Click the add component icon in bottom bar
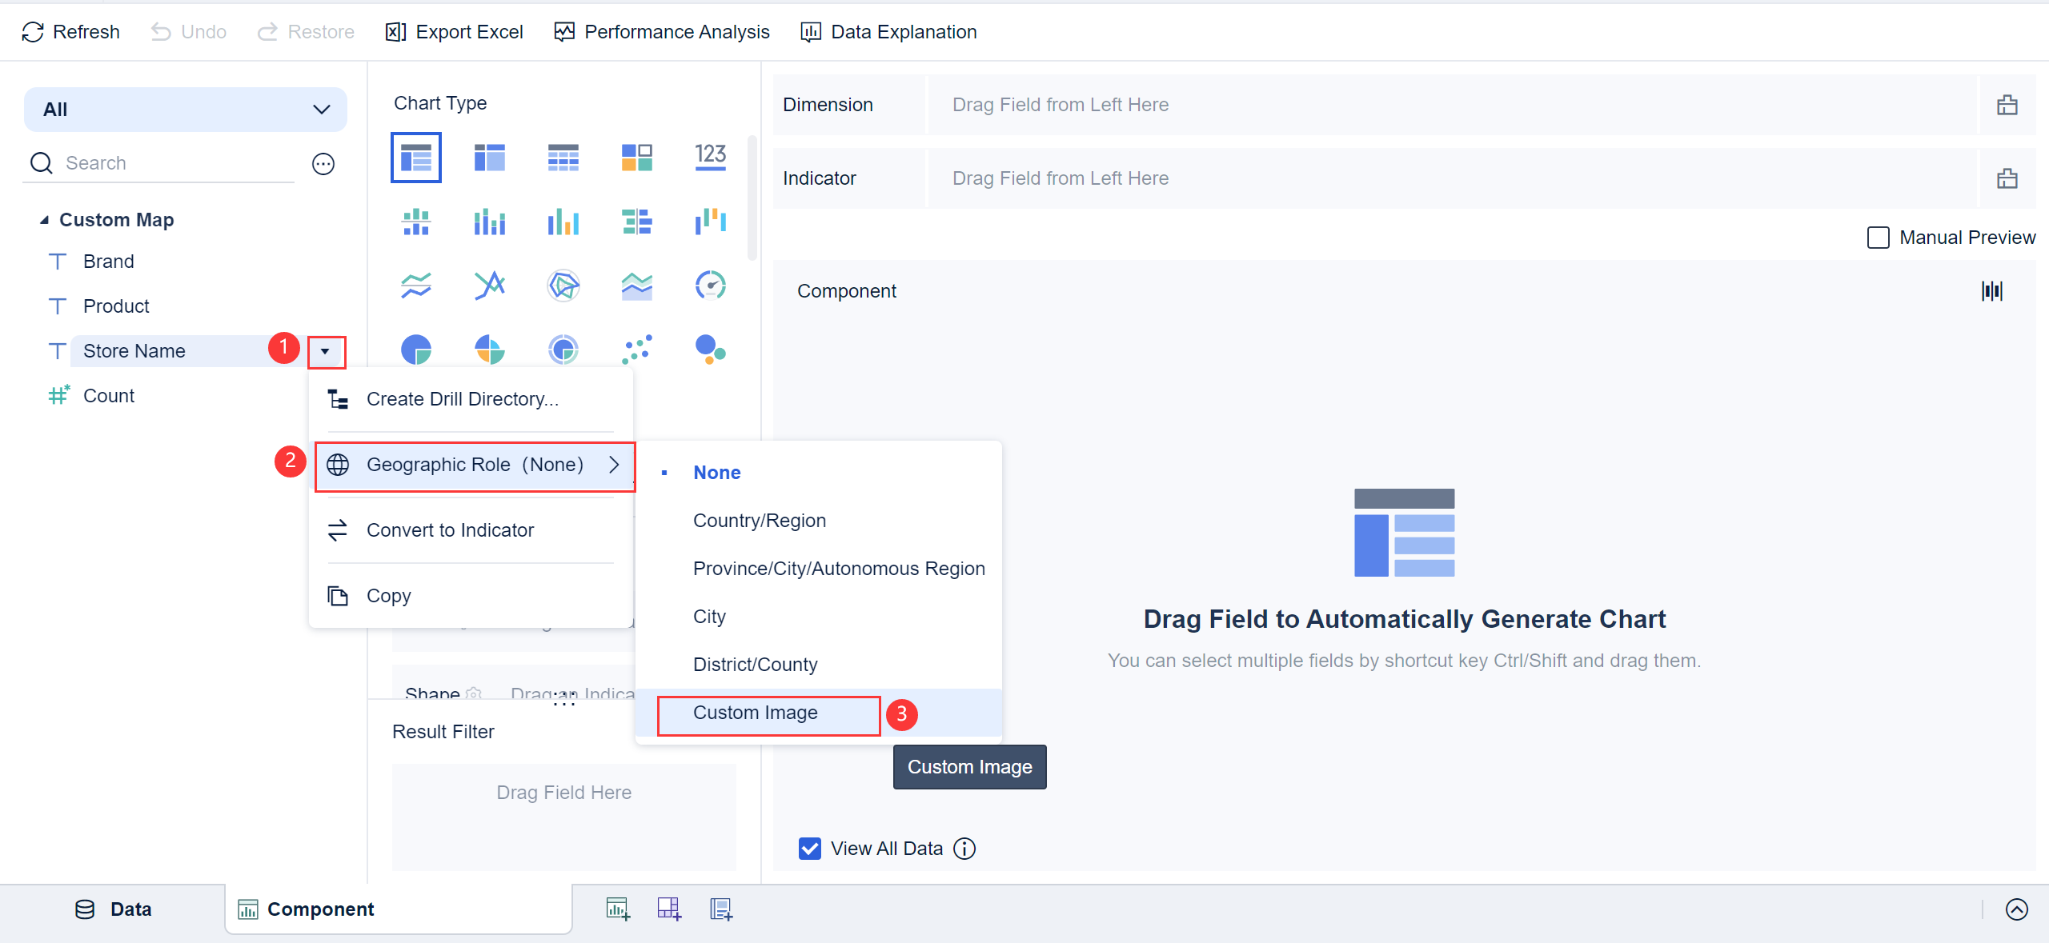Screen dimensions: 2049x943 point(618,909)
